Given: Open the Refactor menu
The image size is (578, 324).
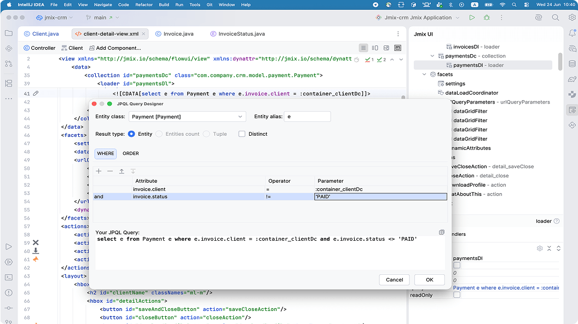Looking at the screenshot, I should coord(144,4).
